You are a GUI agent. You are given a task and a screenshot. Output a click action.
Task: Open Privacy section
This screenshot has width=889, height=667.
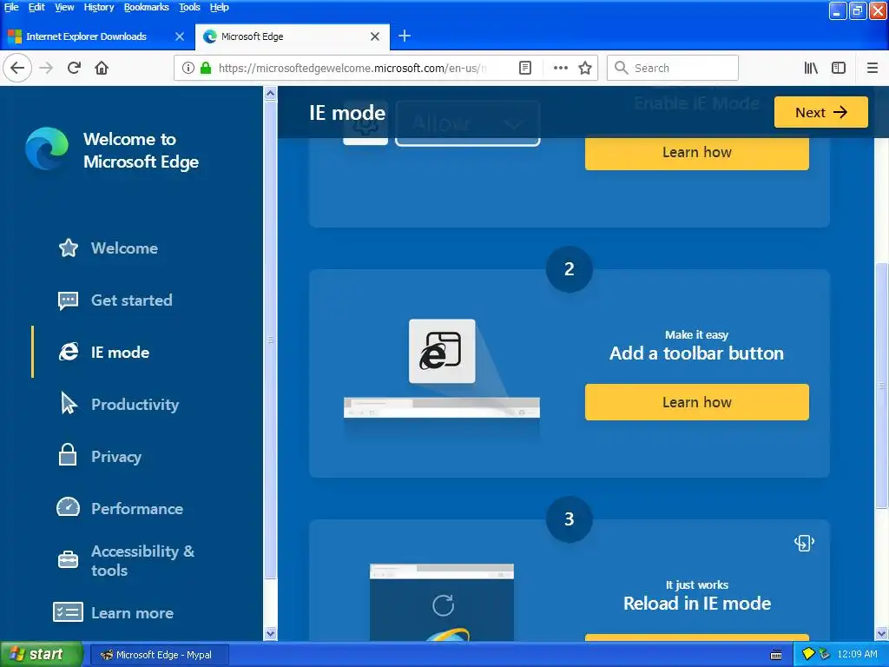click(x=116, y=457)
